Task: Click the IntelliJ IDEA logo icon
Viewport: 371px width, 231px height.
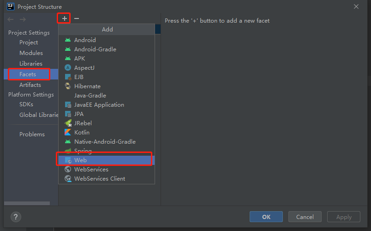Action: pos(11,6)
